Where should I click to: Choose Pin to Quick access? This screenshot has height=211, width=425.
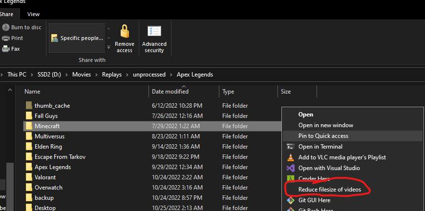coord(352,136)
